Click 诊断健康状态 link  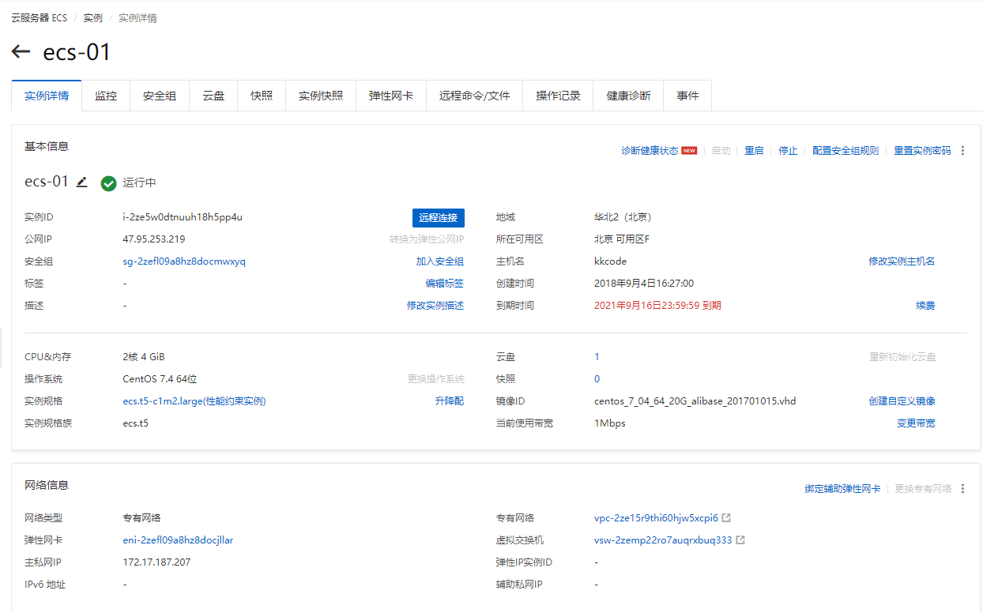(x=650, y=151)
